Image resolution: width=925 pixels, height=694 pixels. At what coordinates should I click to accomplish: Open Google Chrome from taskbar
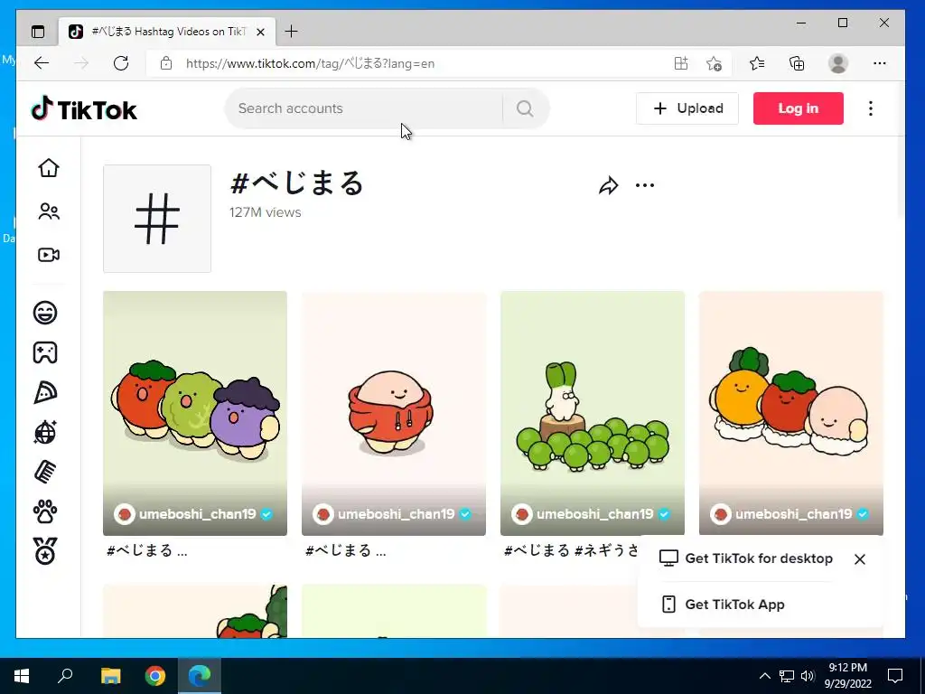[x=155, y=676]
